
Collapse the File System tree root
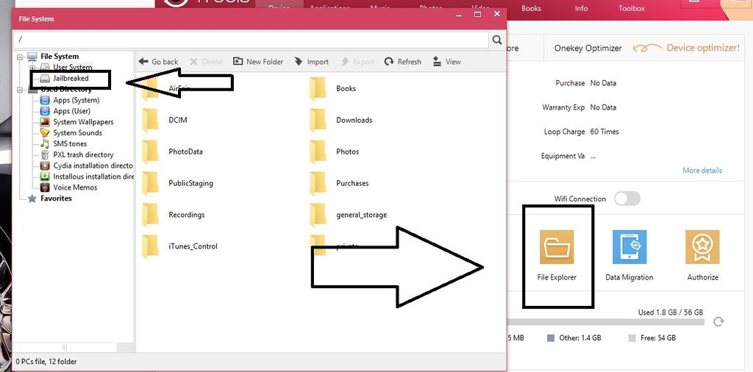19,57
